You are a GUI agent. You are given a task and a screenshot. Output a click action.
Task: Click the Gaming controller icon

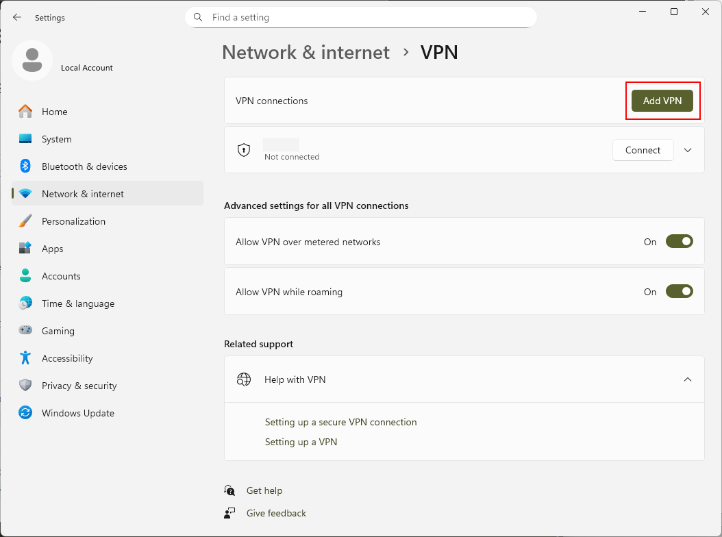point(25,331)
